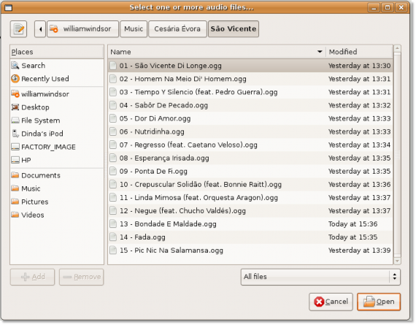
Task: Select file name 10 - Crepuscular Solidão (feat. Bonnie Raitt).ogg
Action: pyautogui.click(x=201, y=185)
